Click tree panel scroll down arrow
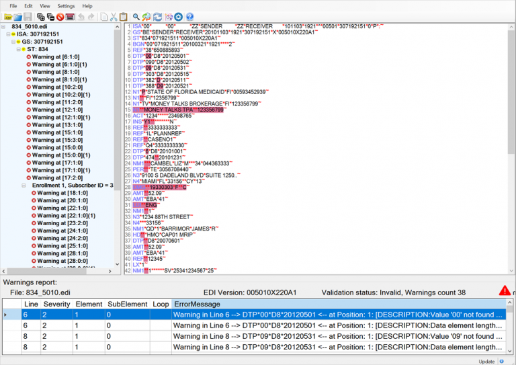This screenshot has width=516, height=365. [x=117, y=264]
